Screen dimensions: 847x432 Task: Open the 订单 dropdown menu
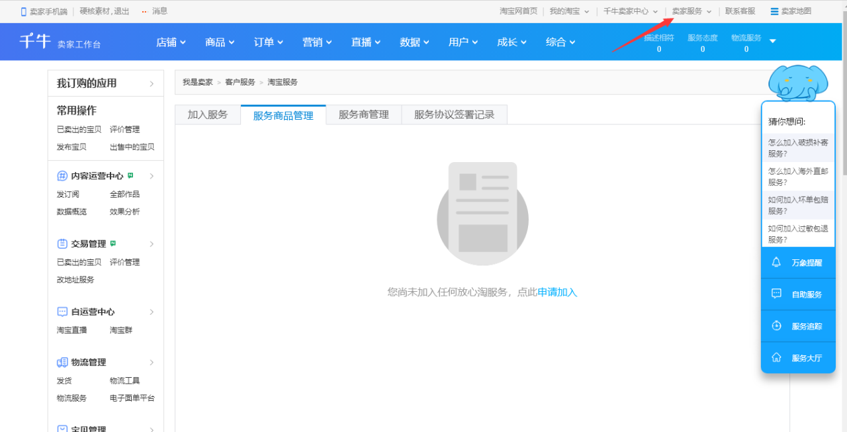coord(268,42)
